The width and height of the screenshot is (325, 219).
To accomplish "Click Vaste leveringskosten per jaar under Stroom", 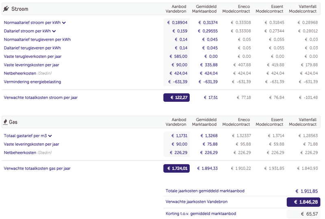I will 32,65.
